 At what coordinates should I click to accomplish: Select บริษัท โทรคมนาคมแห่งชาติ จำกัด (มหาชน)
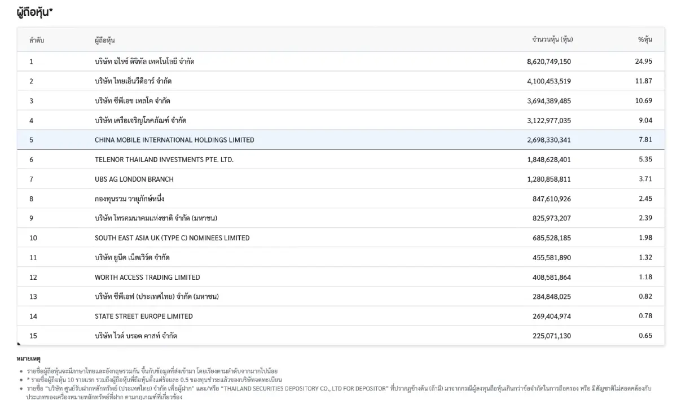pos(156,218)
